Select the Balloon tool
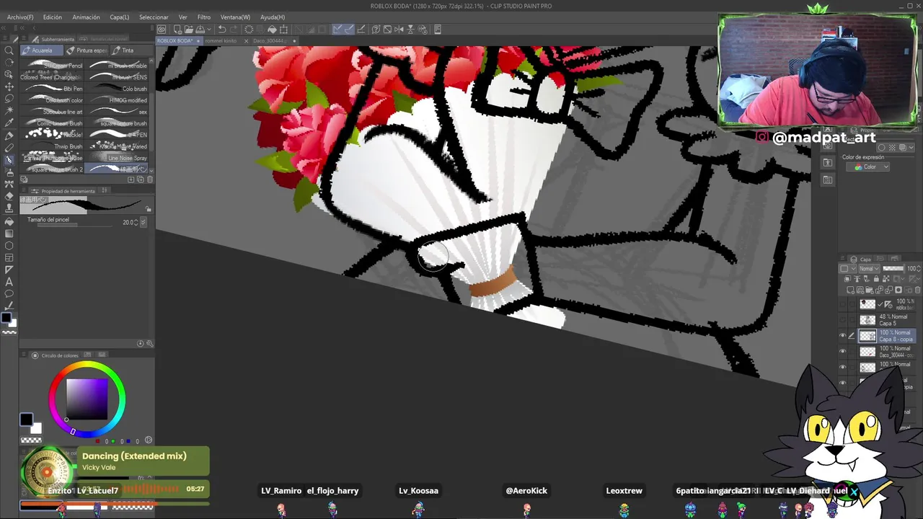 tap(9, 294)
